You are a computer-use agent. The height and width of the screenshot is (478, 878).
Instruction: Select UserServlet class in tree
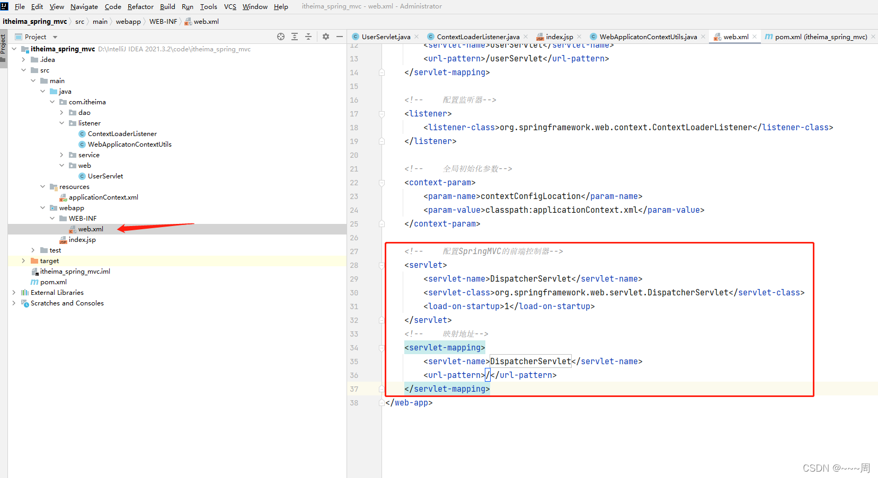[105, 176]
